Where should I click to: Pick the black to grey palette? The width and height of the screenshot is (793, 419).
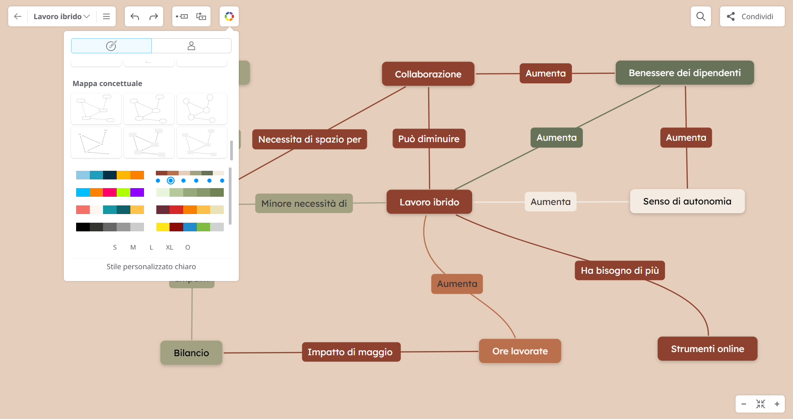110,227
